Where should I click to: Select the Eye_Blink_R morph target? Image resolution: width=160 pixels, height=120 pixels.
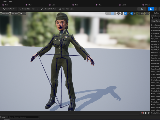tap(155, 44)
